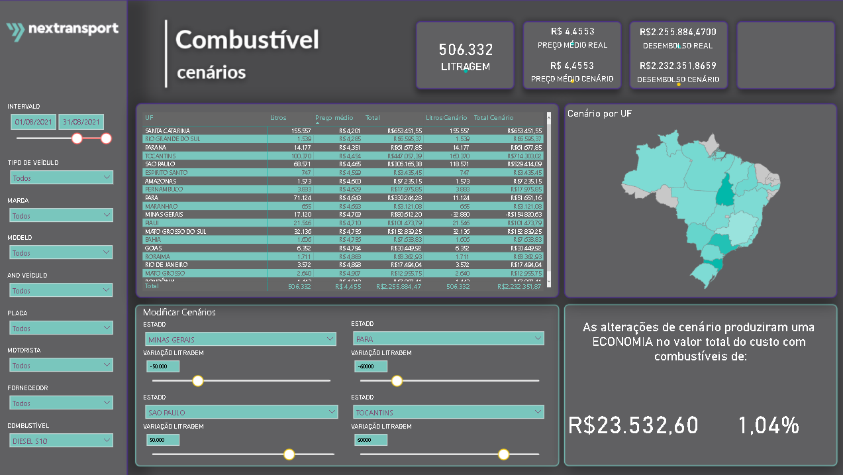Click the Para variação litragem value box
Screen dimensions: 843x475
(x=370, y=366)
